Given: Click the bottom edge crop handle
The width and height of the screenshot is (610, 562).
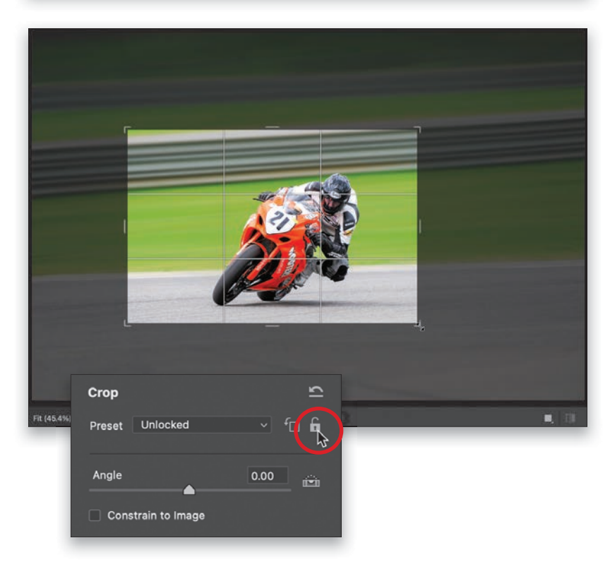Looking at the screenshot, I should coord(273,325).
